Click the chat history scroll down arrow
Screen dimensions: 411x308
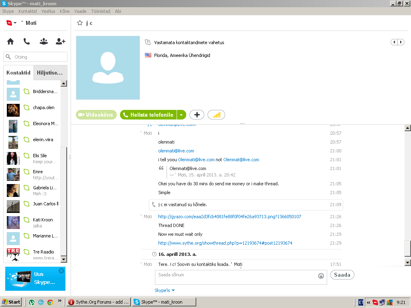coord(408,262)
